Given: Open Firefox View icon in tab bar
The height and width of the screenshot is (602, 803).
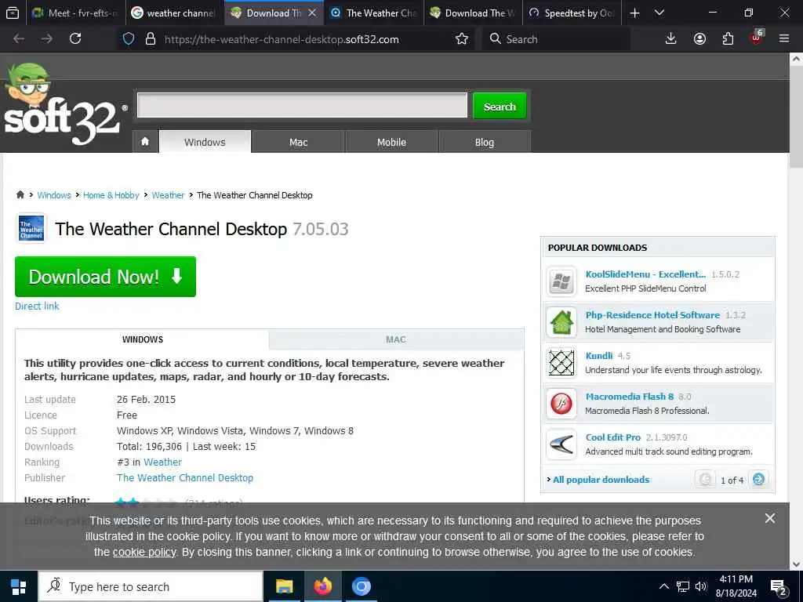Looking at the screenshot, I should tap(13, 13).
